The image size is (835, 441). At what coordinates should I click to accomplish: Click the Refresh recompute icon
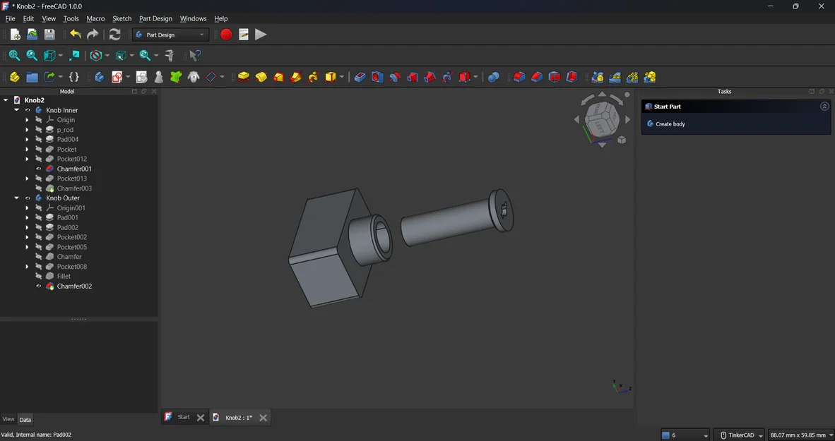pyautogui.click(x=115, y=35)
